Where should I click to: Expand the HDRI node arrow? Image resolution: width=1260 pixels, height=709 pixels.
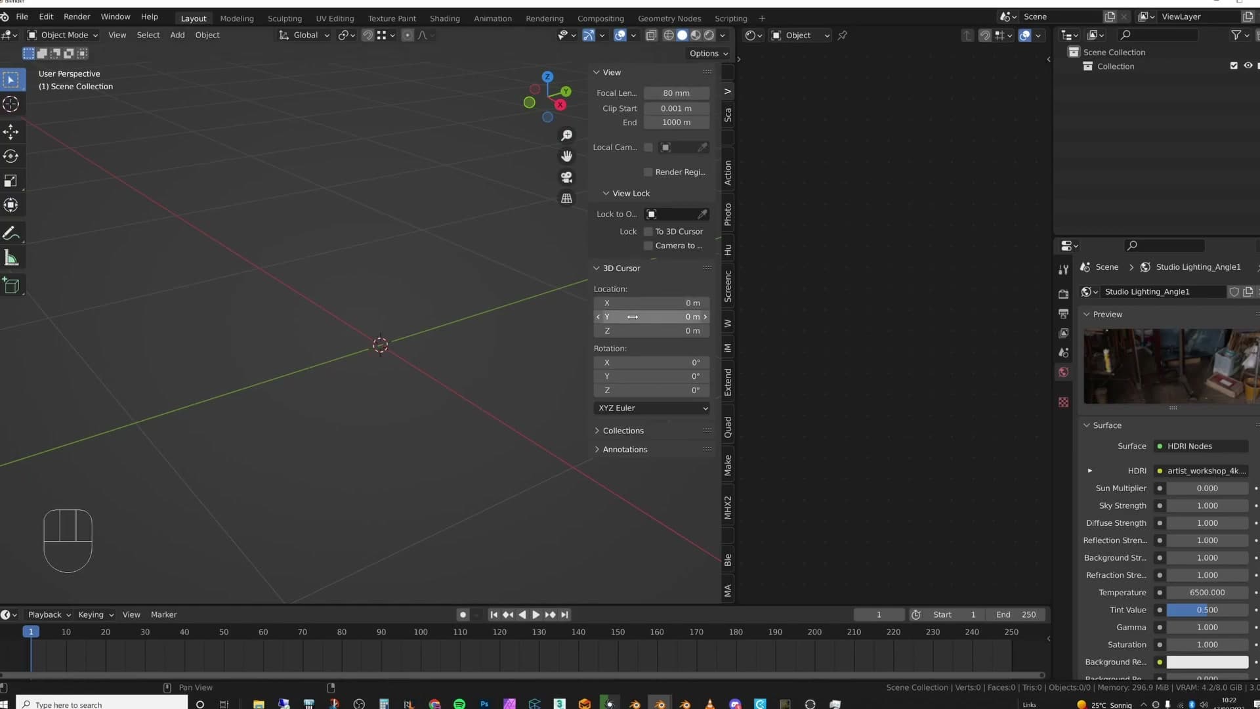coord(1090,471)
